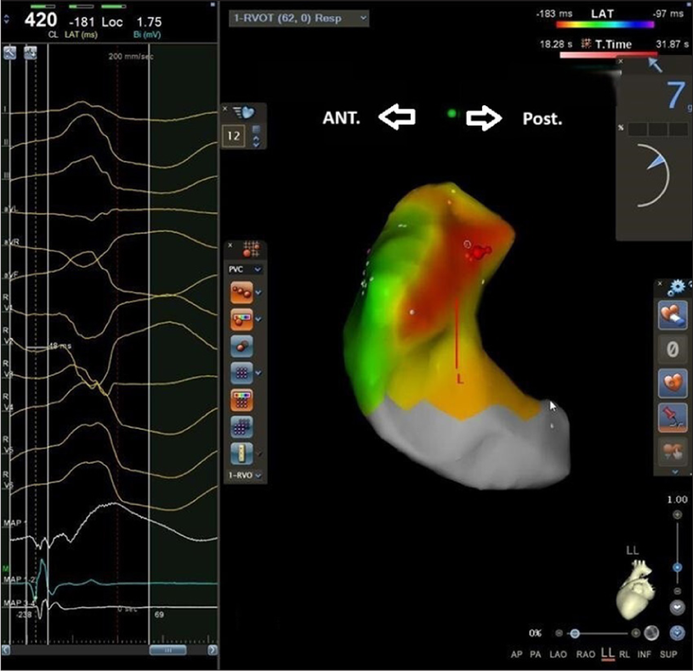Viewport: 693px width, 671px height.
Task: Select the orange spheres point tool
Action: (243, 293)
